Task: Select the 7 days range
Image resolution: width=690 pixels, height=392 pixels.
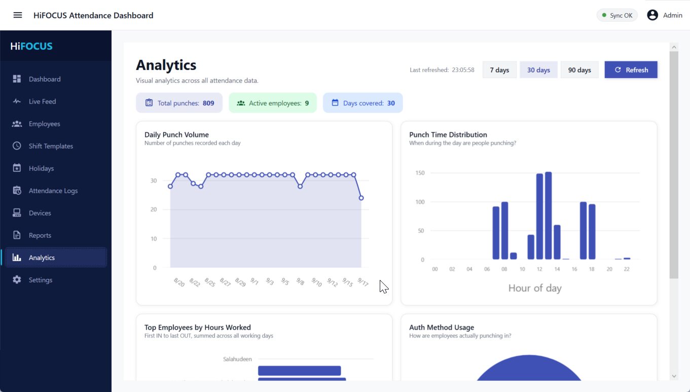Action: [x=499, y=70]
